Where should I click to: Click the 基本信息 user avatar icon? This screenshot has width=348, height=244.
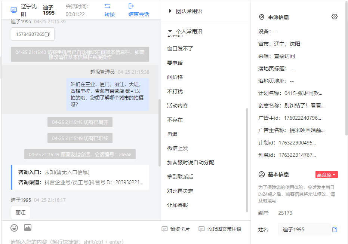(262, 174)
